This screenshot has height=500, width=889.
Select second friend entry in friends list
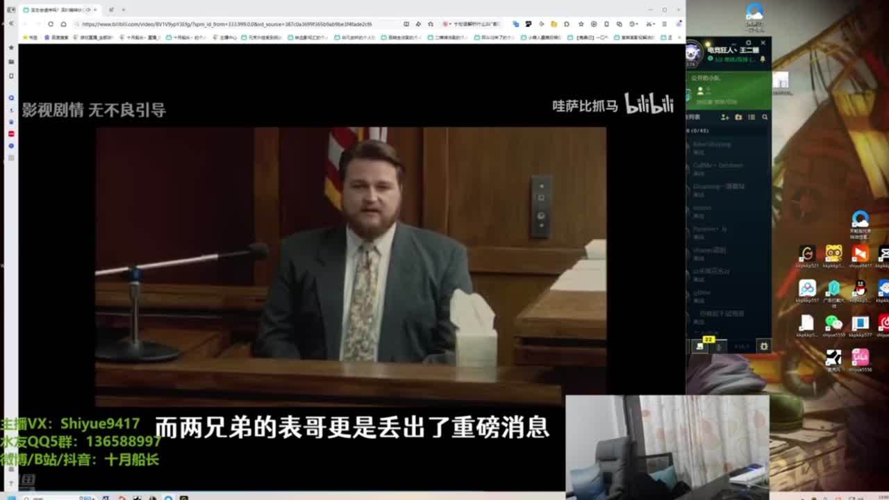[x=729, y=169]
